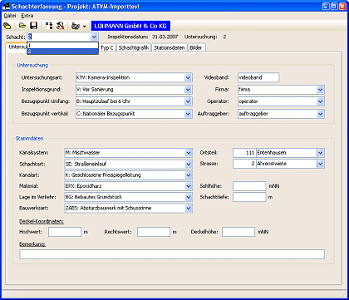Click the camera icon in the toolbar

pyautogui.click(x=76, y=26)
